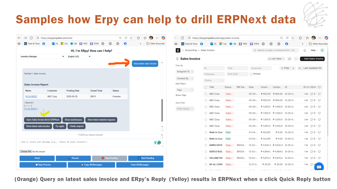Click Show Tags in the sidebar
Image resolution: width=337 pixels, height=189 pixels.
181,95
